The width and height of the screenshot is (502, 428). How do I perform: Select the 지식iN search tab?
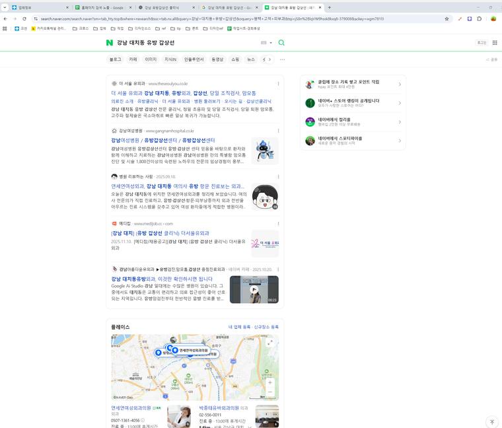tap(170, 59)
